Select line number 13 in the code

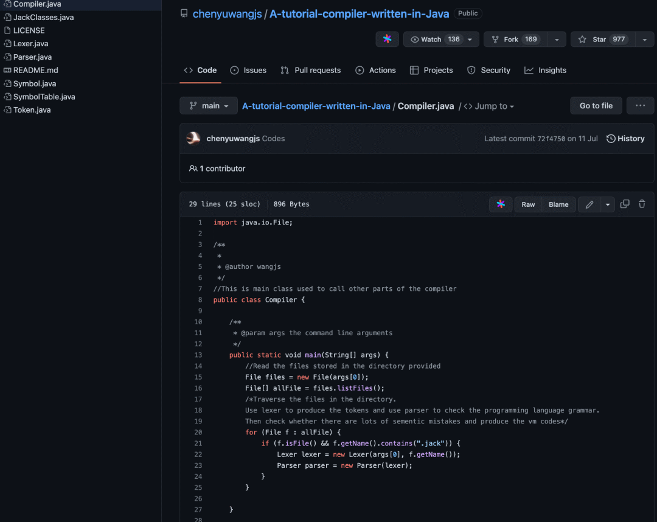(198, 355)
